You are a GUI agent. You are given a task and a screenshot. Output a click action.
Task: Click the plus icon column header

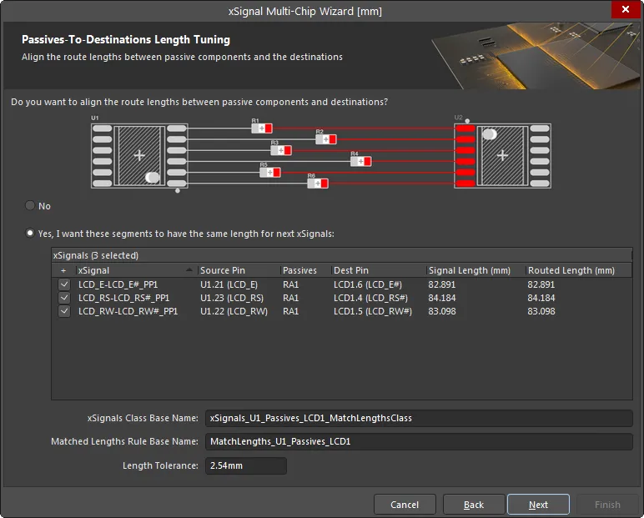(x=63, y=270)
